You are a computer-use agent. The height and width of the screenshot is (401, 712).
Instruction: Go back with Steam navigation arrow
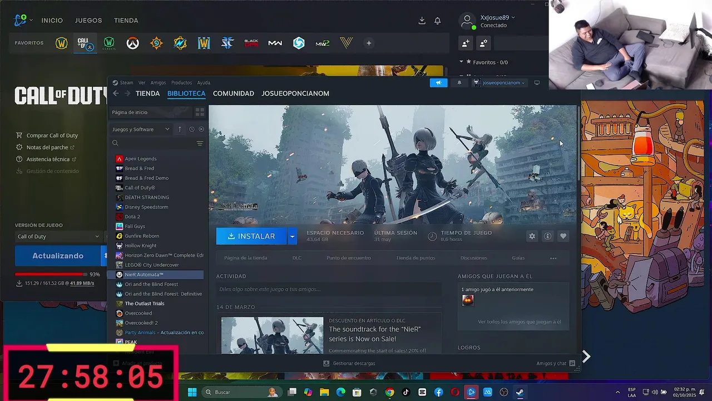click(x=116, y=94)
